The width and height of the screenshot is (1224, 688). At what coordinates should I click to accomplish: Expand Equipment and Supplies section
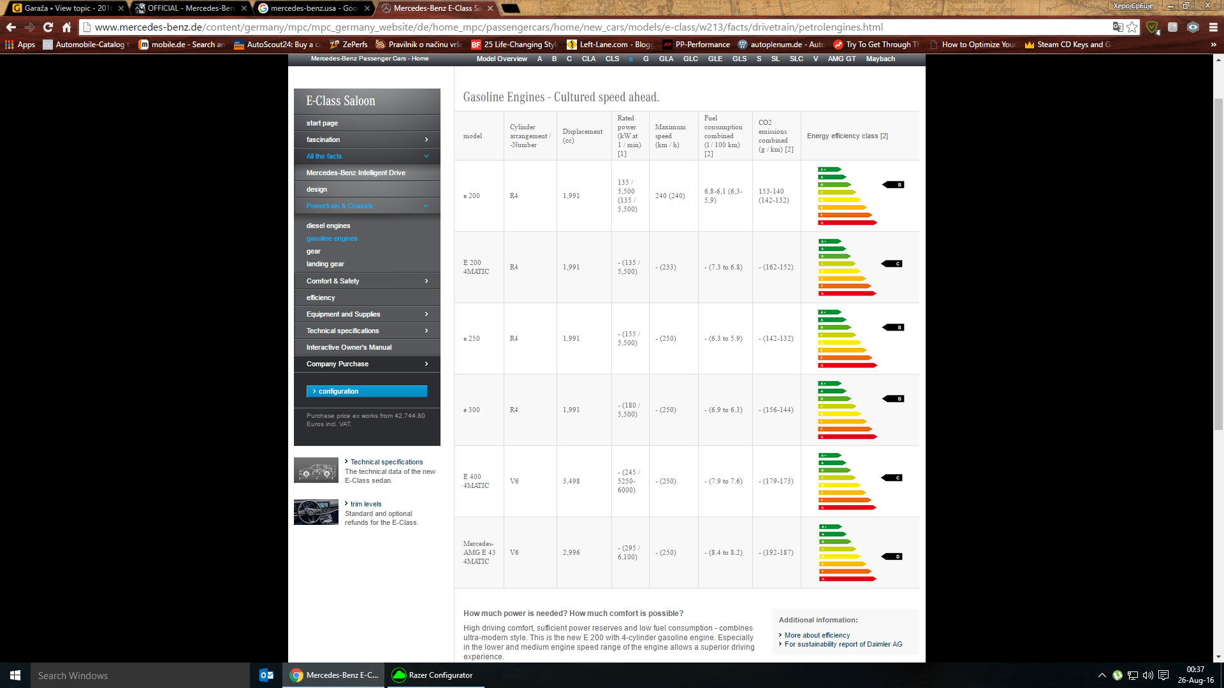pos(367,314)
